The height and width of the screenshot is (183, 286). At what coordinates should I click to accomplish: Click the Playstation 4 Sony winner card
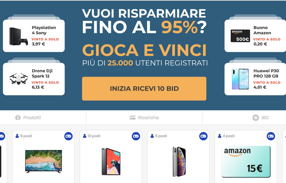pyautogui.click(x=34, y=36)
